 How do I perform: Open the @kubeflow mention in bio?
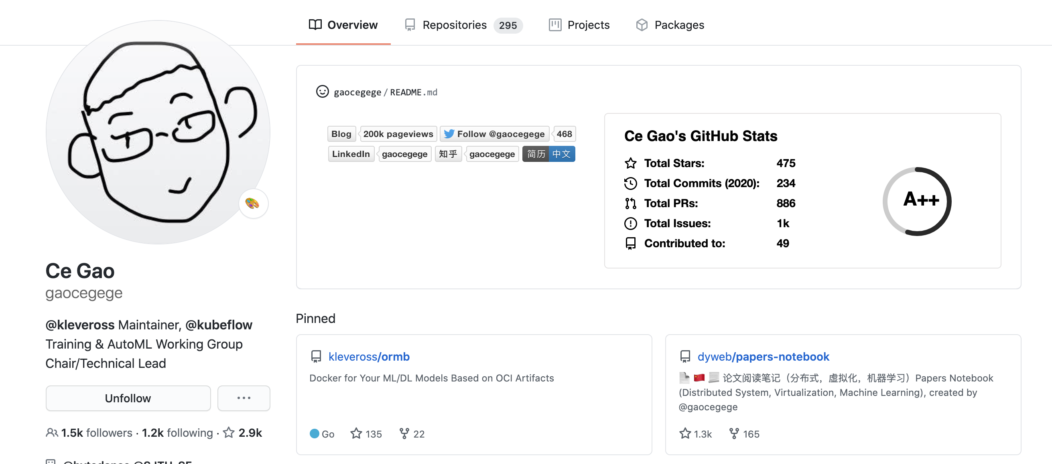pyautogui.click(x=219, y=325)
